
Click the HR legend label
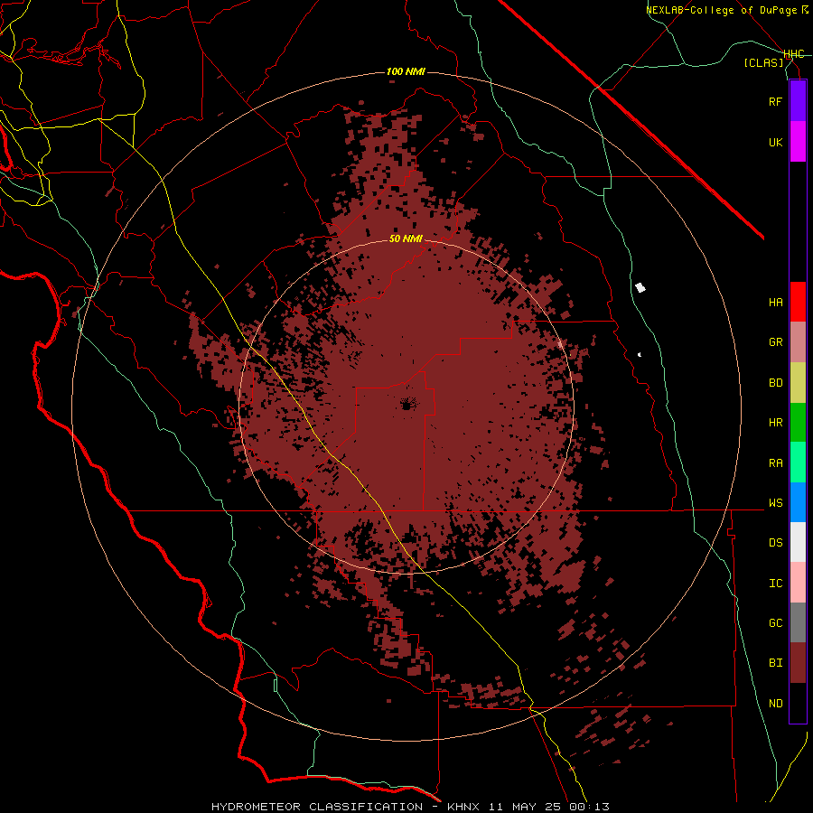[775, 423]
